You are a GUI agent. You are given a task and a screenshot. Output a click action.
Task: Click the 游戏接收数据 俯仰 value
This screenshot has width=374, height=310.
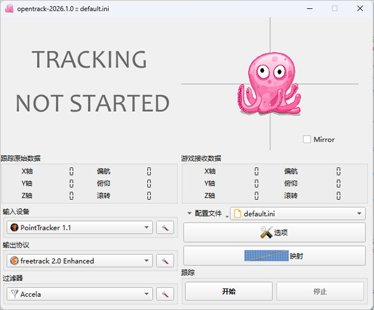(x=339, y=183)
